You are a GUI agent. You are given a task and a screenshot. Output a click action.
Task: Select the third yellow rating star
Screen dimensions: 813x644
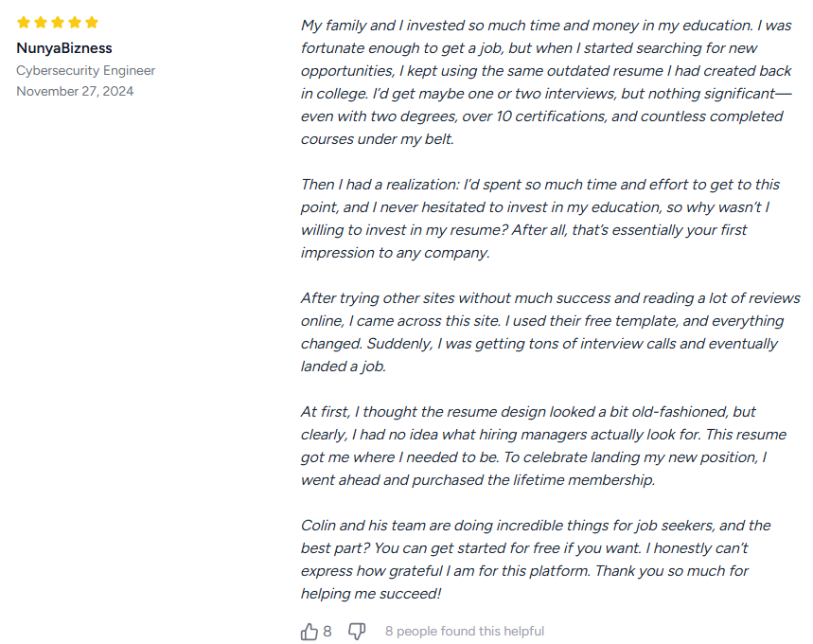58,23
